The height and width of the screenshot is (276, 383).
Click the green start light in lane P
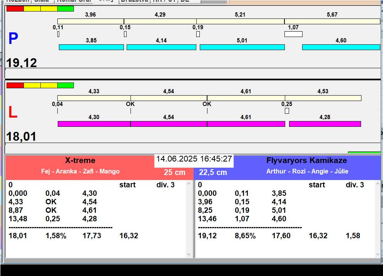pos(65,8)
